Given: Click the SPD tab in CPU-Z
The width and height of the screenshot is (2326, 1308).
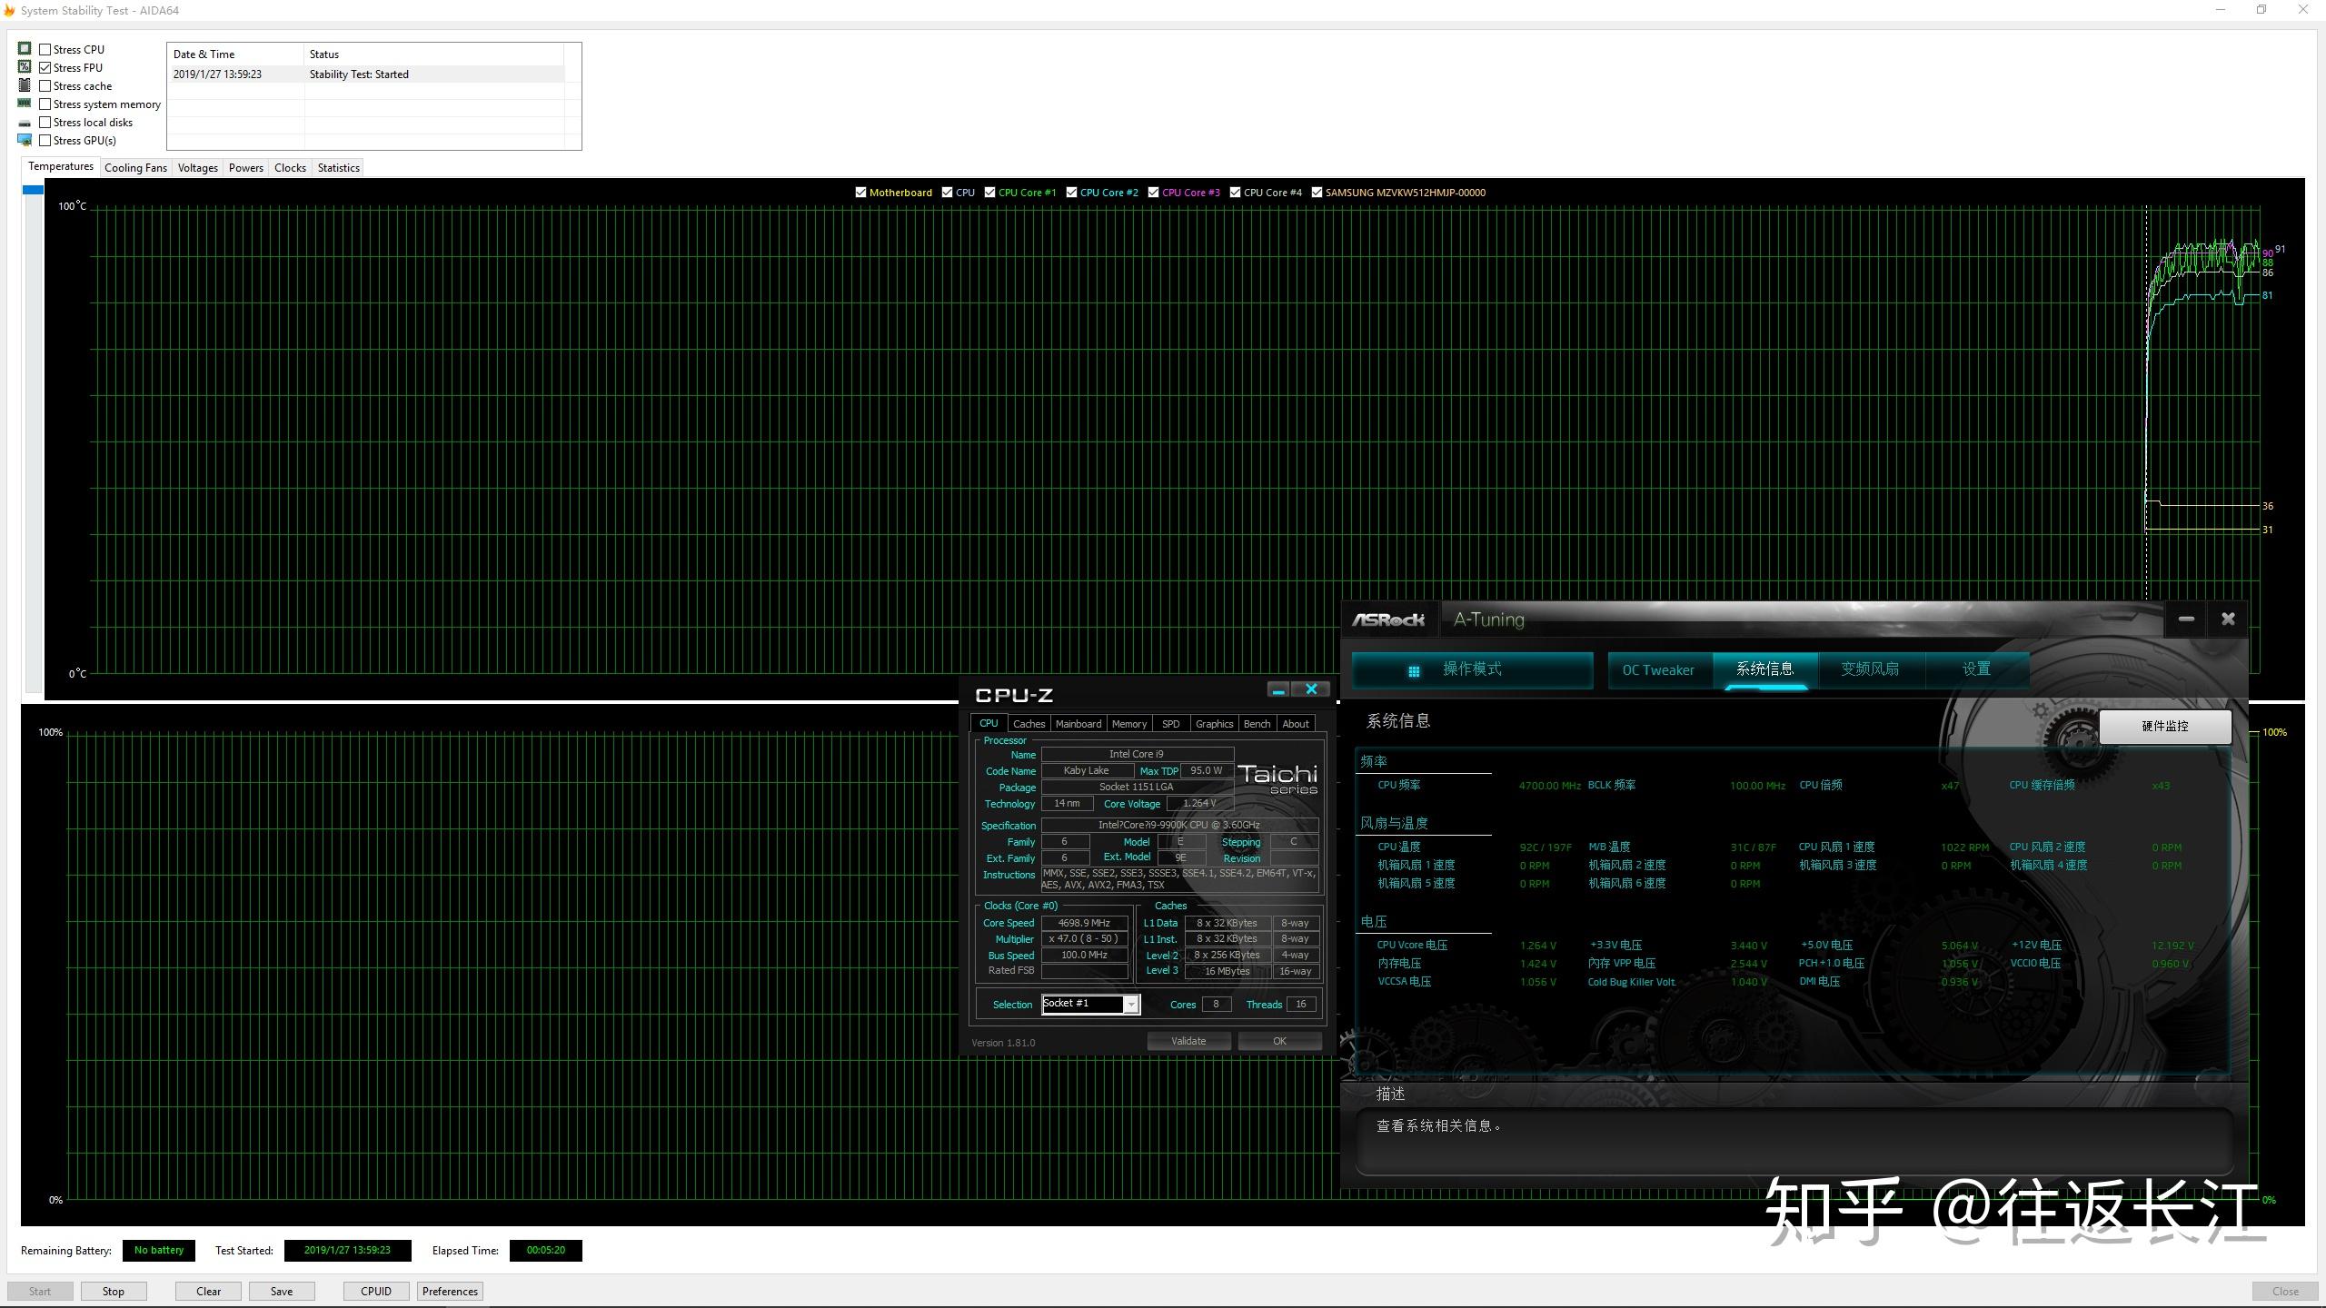Looking at the screenshot, I should 1171,723.
